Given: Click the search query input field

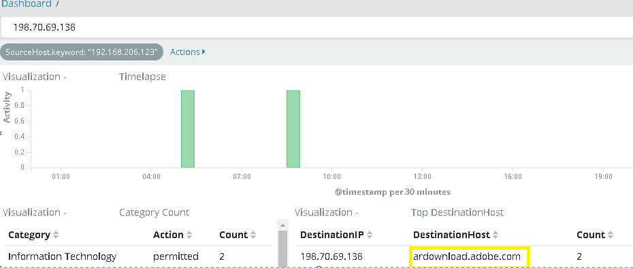Looking at the screenshot, I should coord(316,27).
